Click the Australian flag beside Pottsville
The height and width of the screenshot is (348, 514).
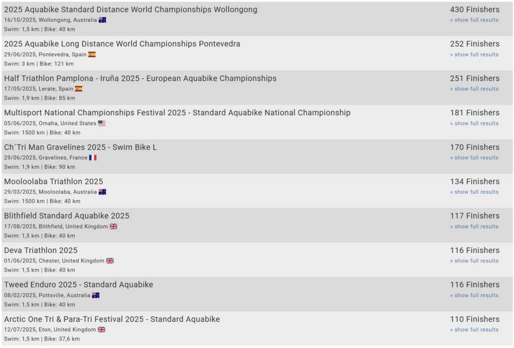tap(95, 295)
